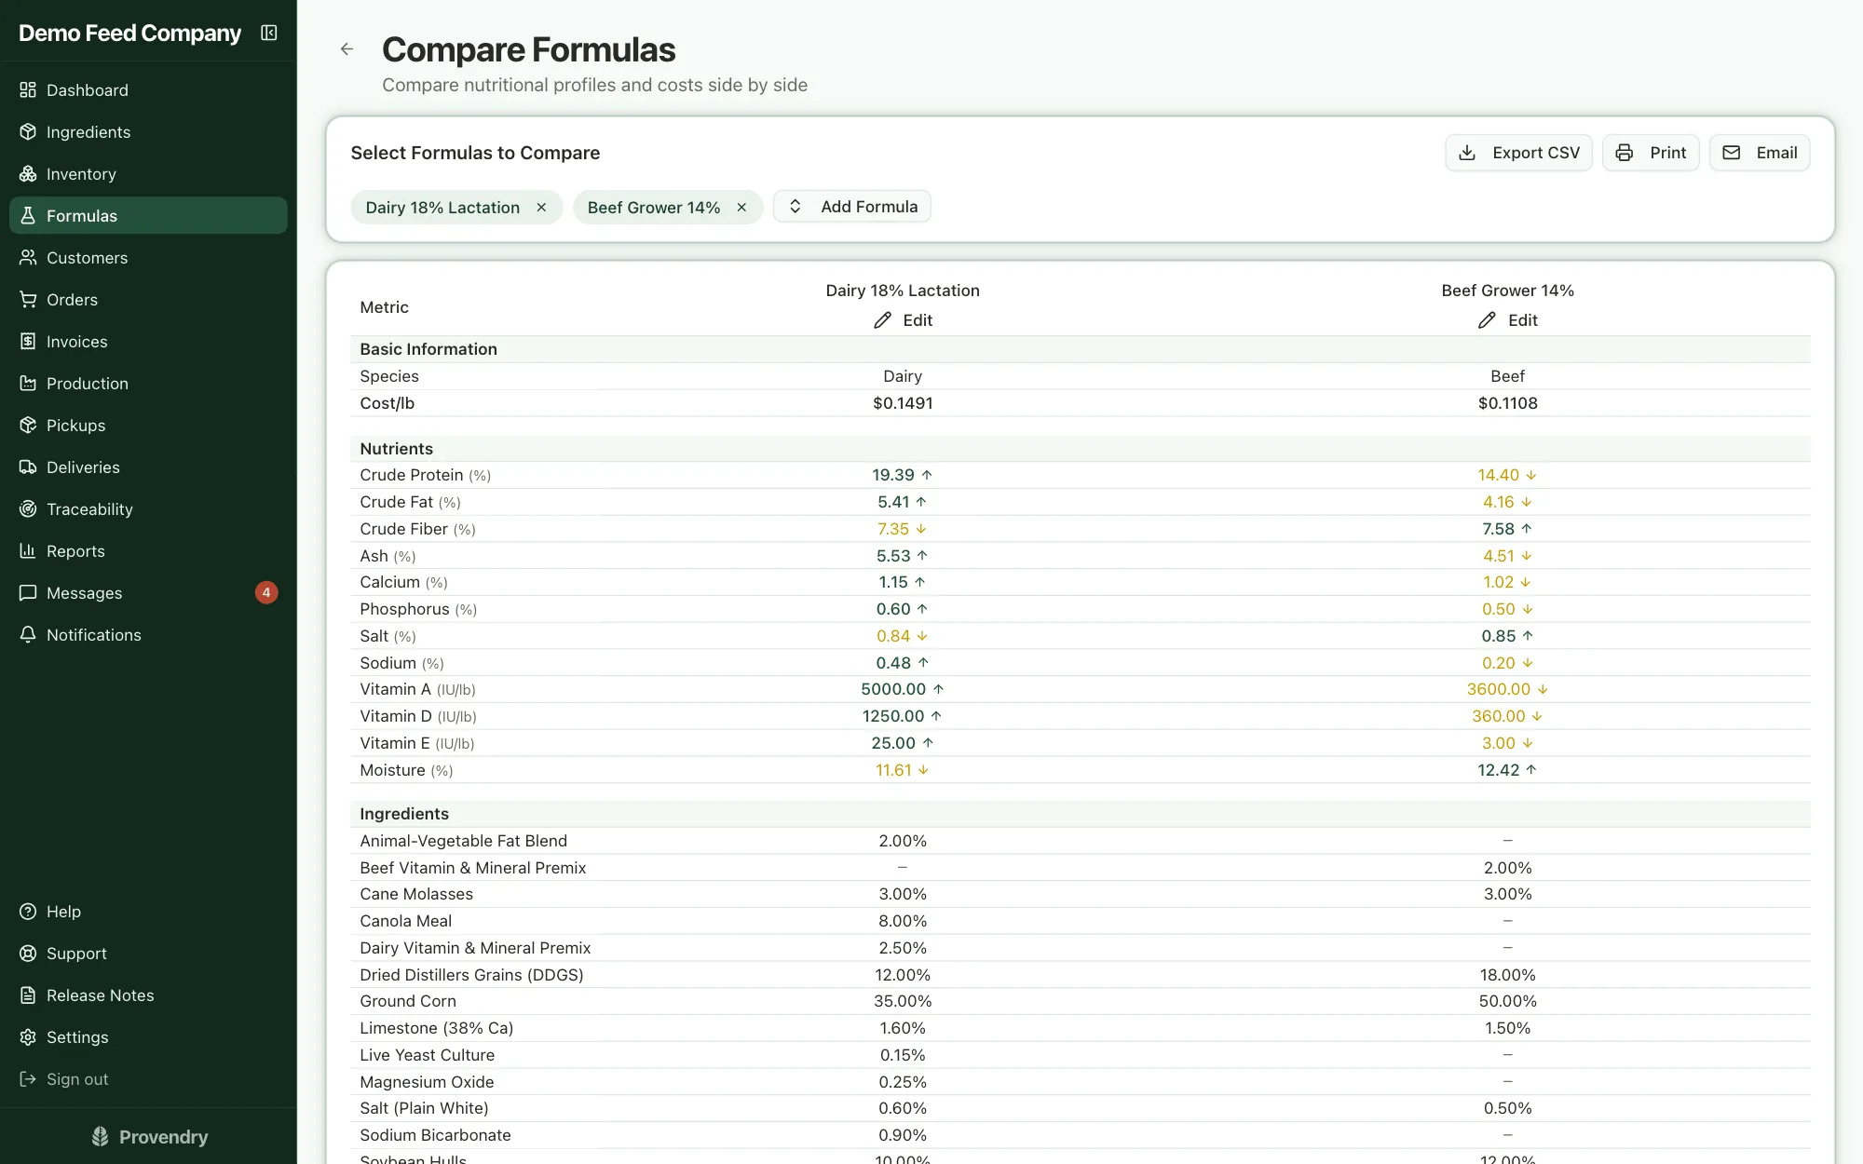1863x1164 pixels.
Task: Click the Beef cost value $0.1108
Action: point(1507,402)
